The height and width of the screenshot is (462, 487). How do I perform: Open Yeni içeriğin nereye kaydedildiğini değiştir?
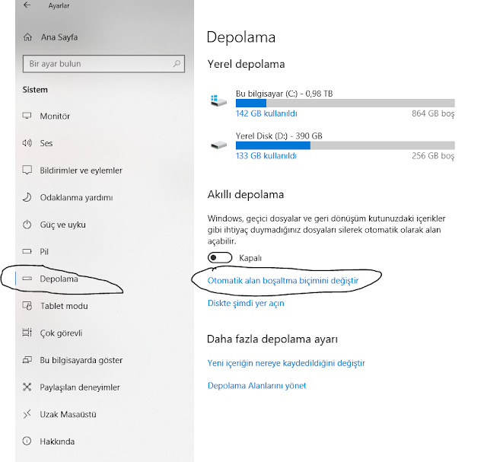286,363
